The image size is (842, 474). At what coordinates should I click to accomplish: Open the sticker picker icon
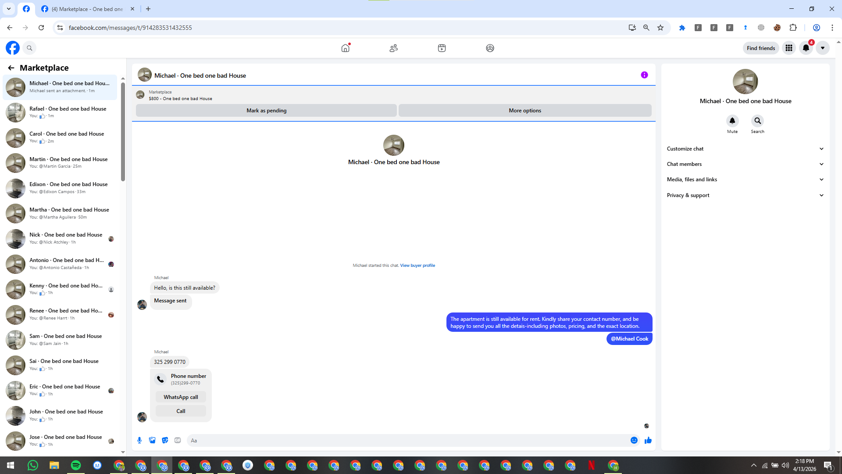(x=165, y=440)
